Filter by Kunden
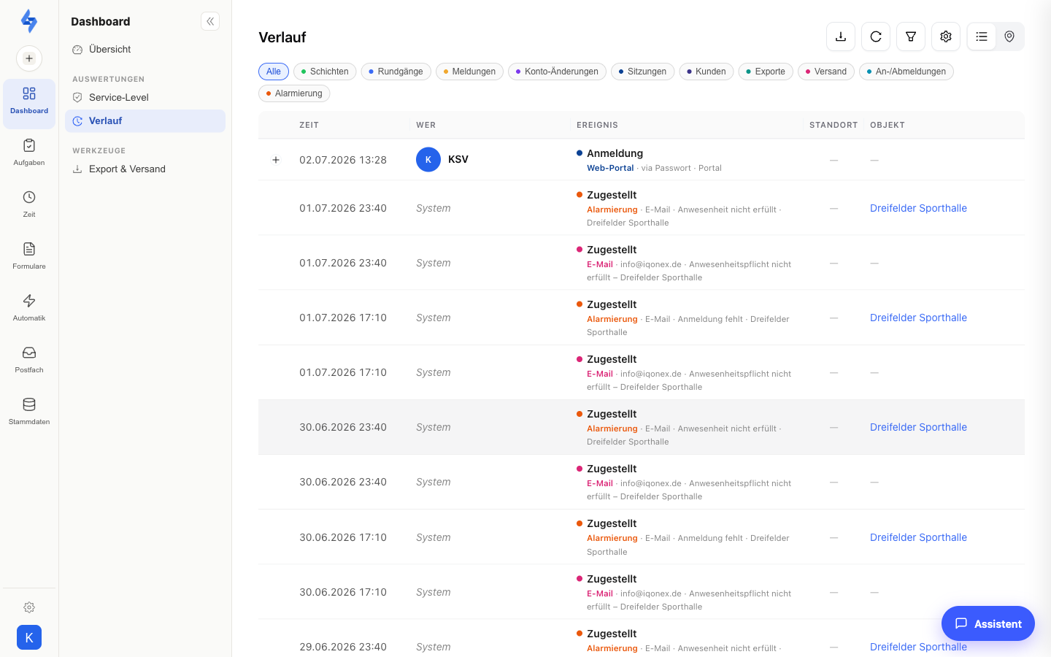This screenshot has width=1051, height=657. coord(707,72)
